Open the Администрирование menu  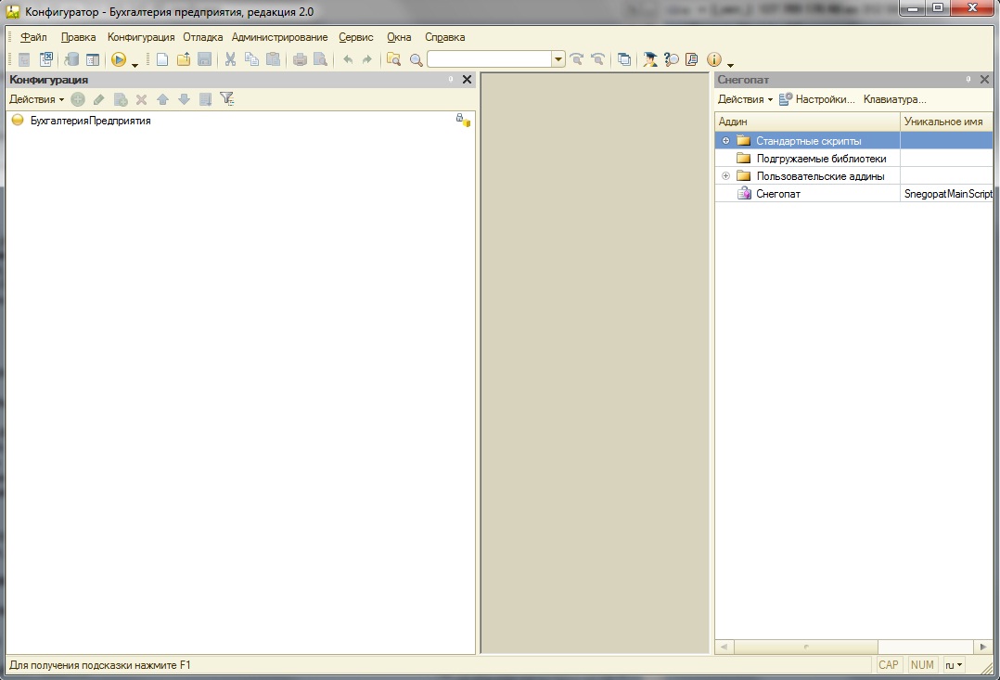coord(279,37)
